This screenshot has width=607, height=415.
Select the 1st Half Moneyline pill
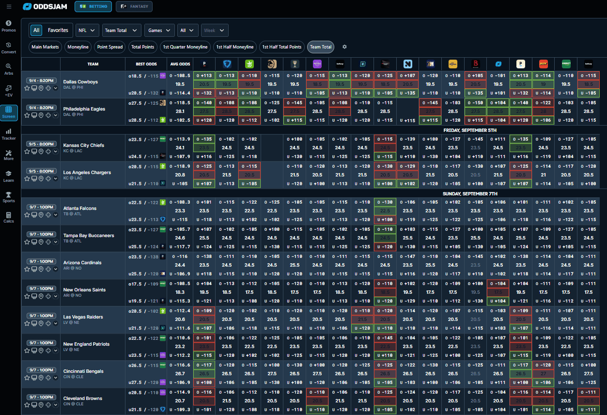point(235,47)
